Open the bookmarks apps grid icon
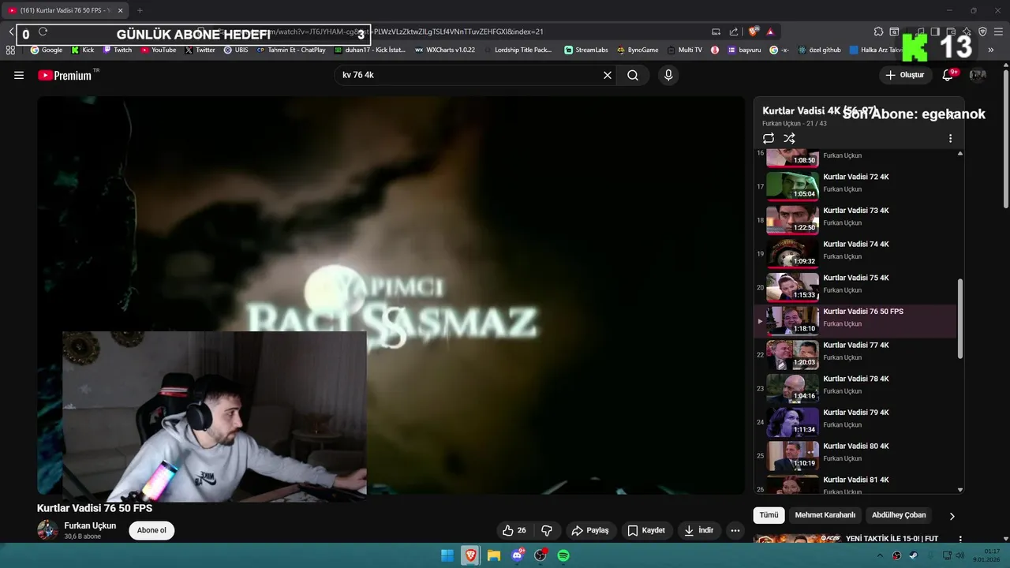 [10, 50]
